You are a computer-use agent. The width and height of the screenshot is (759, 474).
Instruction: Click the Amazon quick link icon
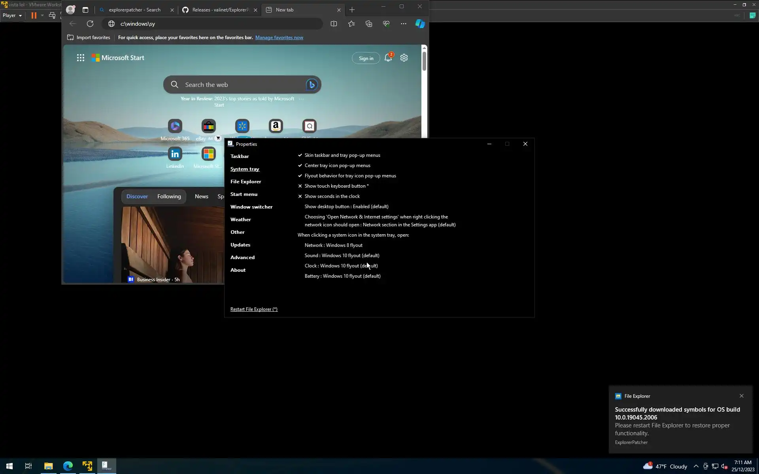276,126
